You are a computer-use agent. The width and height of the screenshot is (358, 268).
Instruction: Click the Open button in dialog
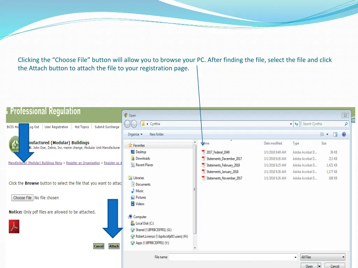coord(309,266)
